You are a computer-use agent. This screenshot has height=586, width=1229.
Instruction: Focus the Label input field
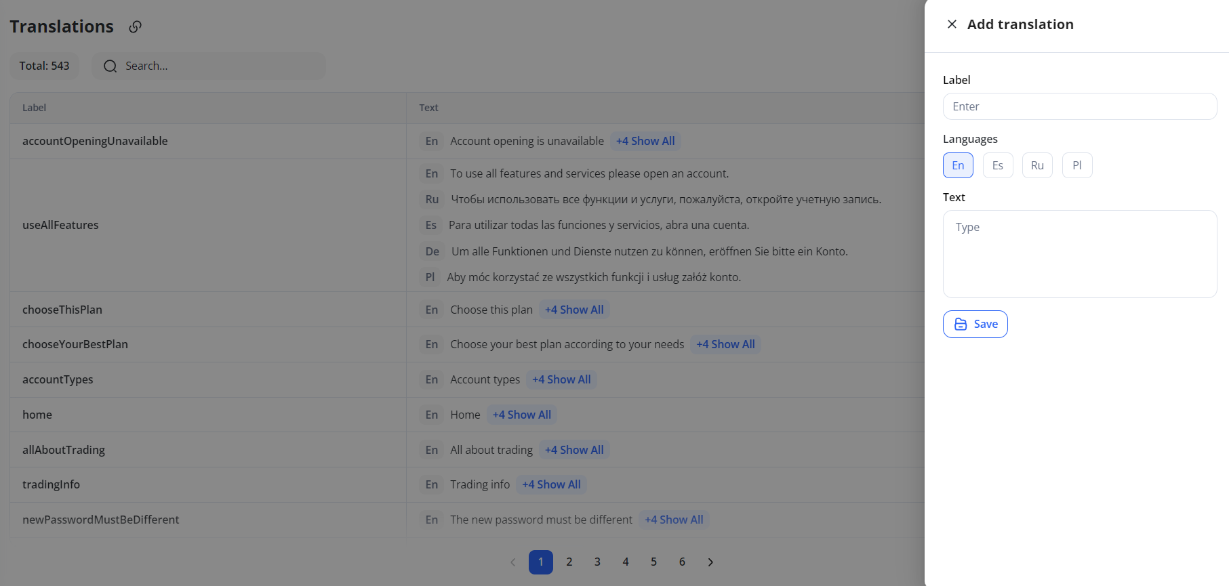pos(1079,106)
